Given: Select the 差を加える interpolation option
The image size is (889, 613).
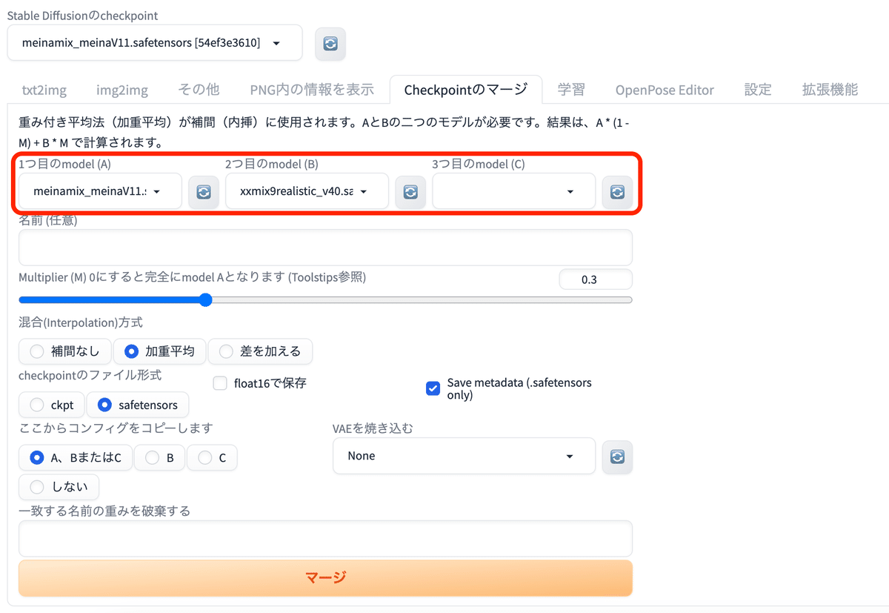Looking at the screenshot, I should 260,351.
